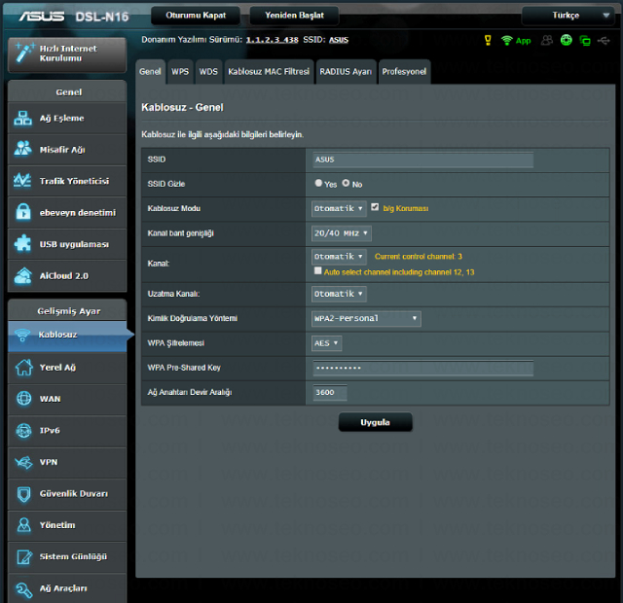Image resolution: width=623 pixels, height=603 pixels.
Task: Click the Trafik Yöneticisi graph icon
Action: 22,181
